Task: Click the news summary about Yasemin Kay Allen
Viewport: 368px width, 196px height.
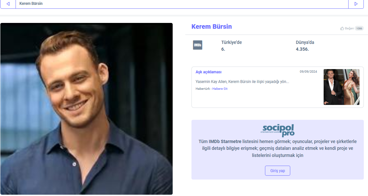Action: pyautogui.click(x=242, y=82)
